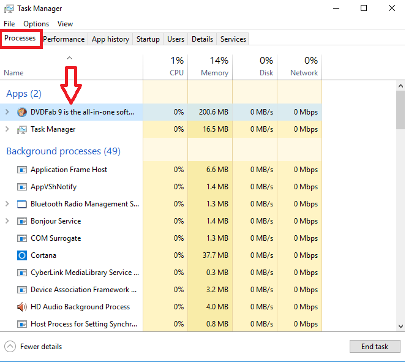Viewport: 406px width, 362px height.
Task: Click the Application Frame Host icon
Action: [x=22, y=170]
